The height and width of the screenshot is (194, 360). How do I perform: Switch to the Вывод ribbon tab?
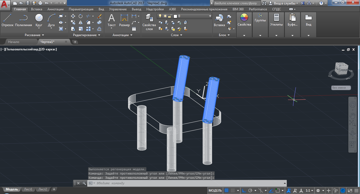point(136,9)
